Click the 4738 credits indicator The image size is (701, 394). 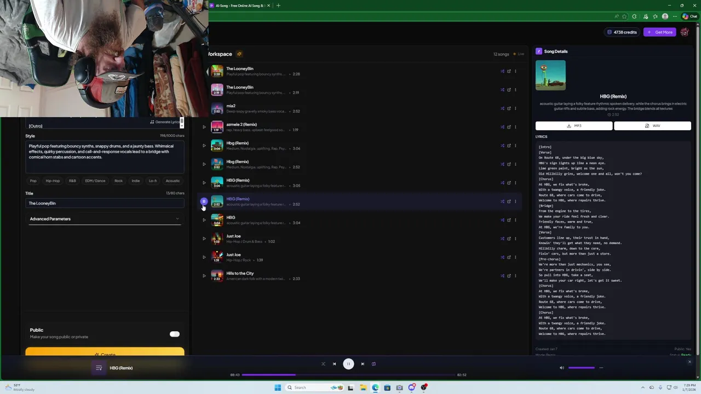tap(622, 32)
